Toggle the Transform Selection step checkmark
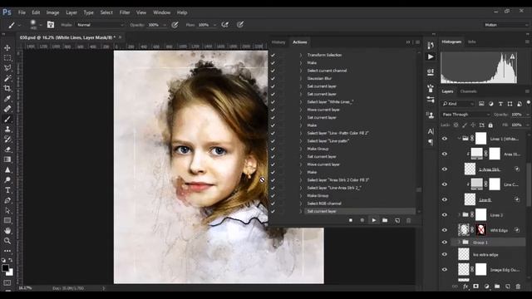 click(x=273, y=55)
